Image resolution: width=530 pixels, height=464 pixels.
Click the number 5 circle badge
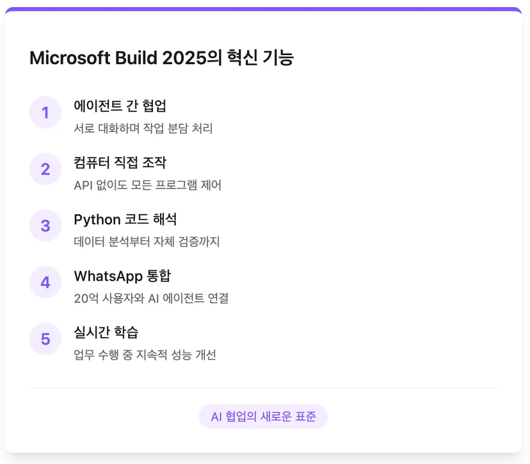[x=45, y=339]
